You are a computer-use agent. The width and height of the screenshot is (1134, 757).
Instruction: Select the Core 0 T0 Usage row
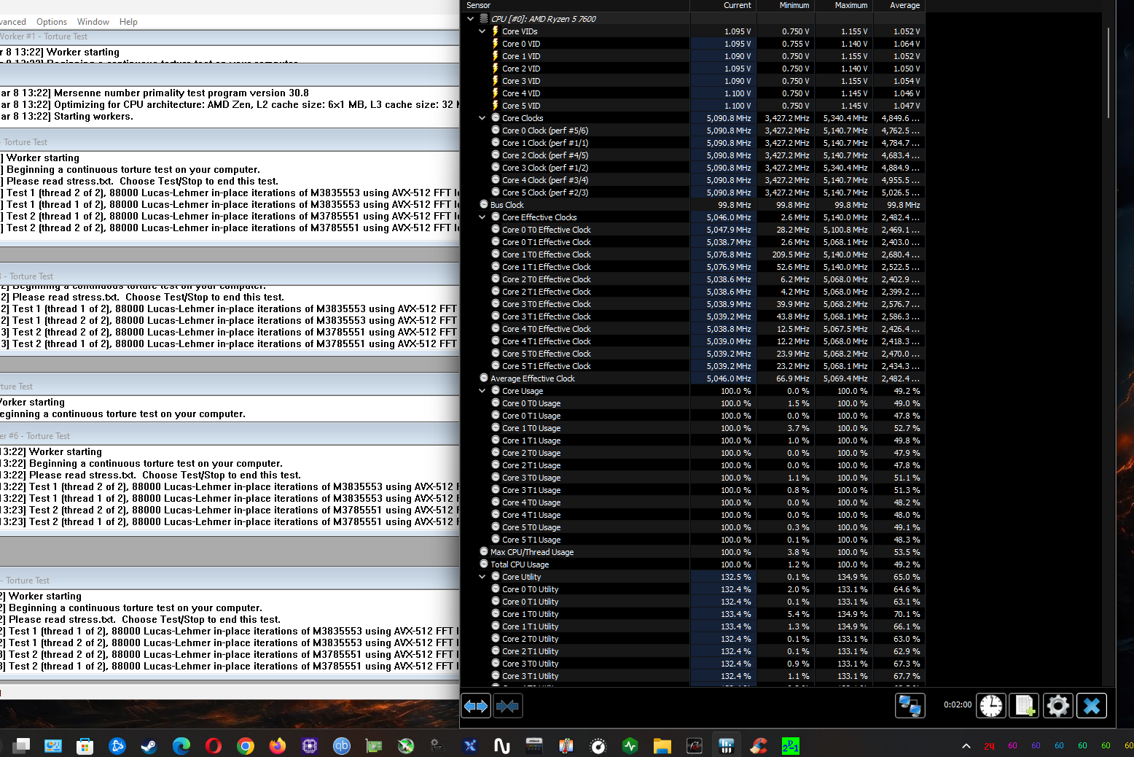click(x=693, y=403)
